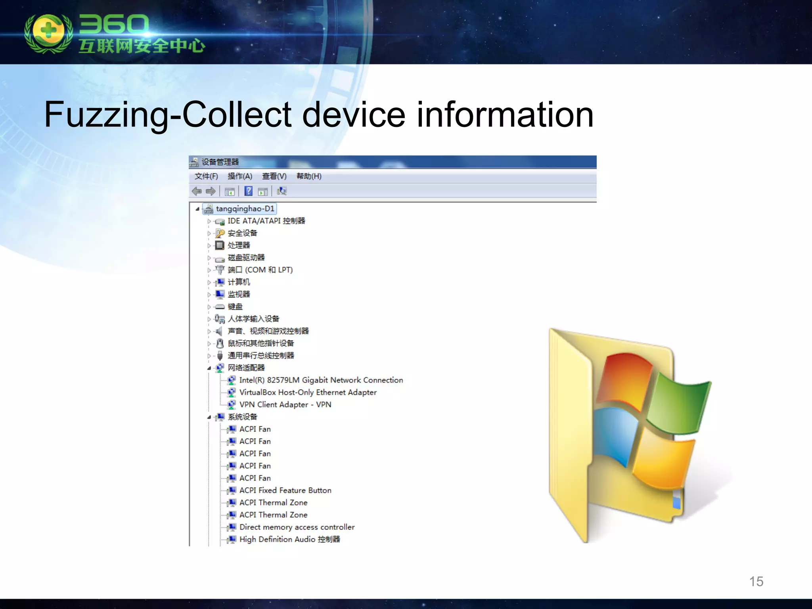The width and height of the screenshot is (812, 609).
Task: Open the 查看(V) menu
Action: click(274, 176)
